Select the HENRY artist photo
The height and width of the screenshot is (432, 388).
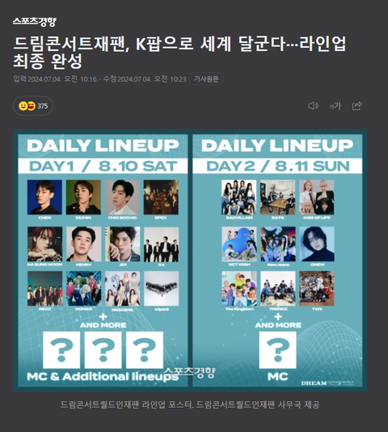(x=84, y=244)
